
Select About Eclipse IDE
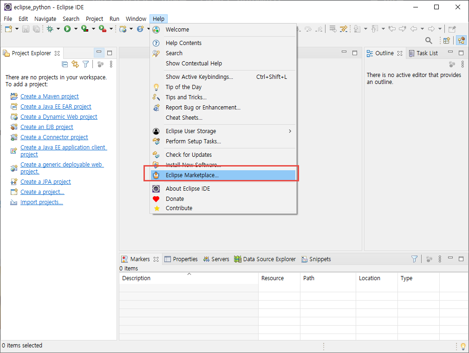[x=223, y=189]
